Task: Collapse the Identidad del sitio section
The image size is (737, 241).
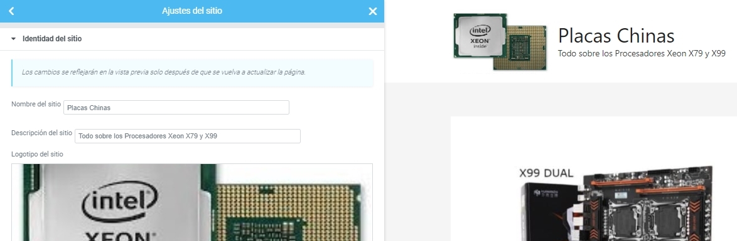Action: [x=14, y=39]
